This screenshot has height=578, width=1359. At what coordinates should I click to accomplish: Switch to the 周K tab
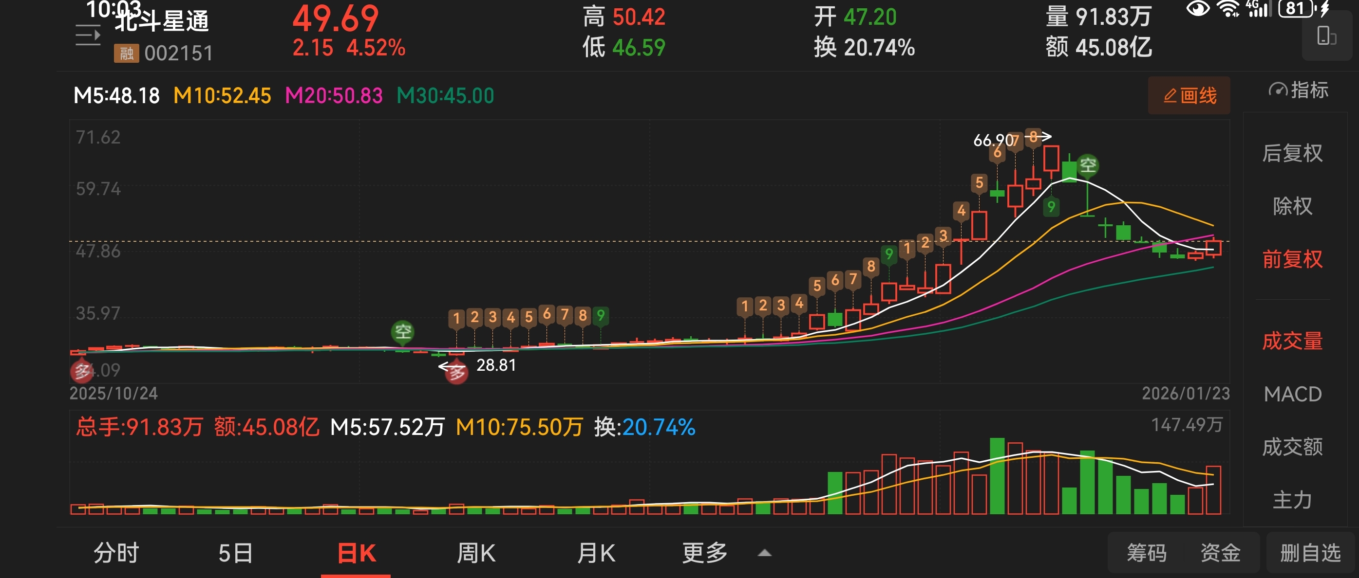[x=475, y=553]
